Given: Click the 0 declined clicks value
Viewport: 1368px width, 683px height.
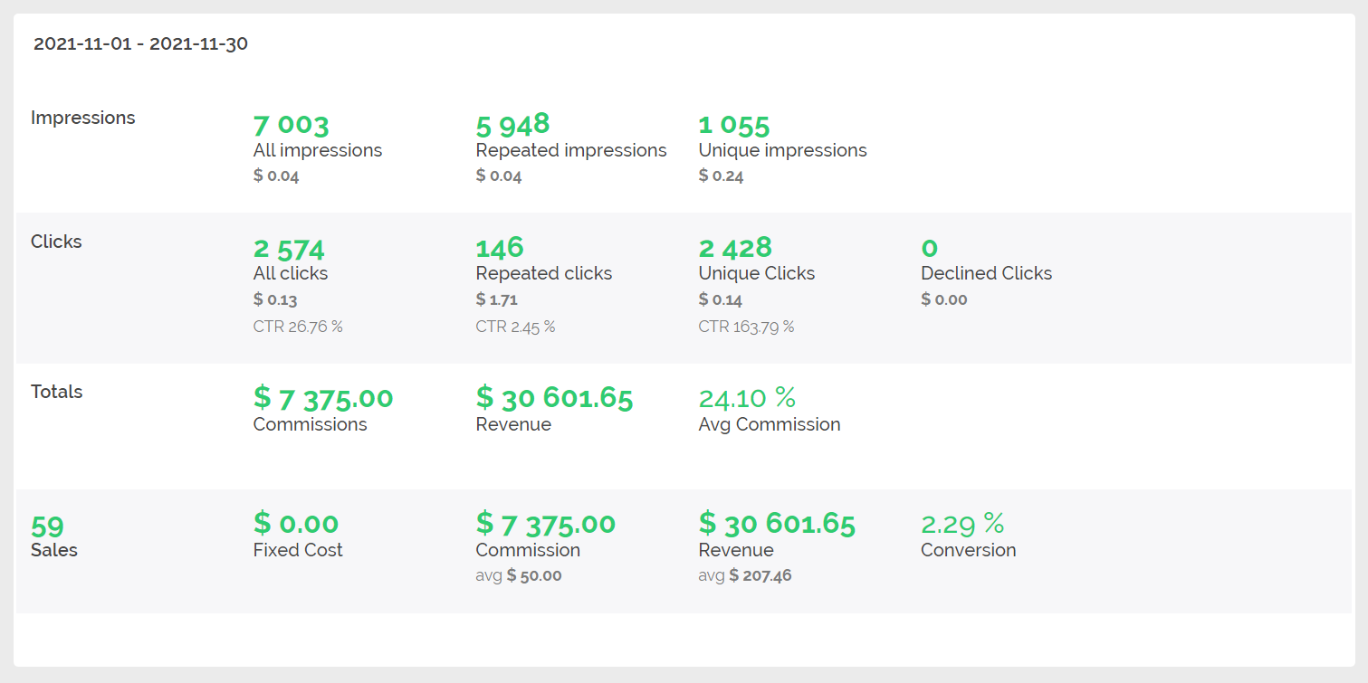Looking at the screenshot, I should tap(929, 248).
